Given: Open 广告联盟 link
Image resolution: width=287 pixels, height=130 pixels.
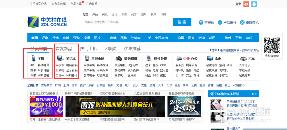Looking at the screenshot, I should 92,4.
